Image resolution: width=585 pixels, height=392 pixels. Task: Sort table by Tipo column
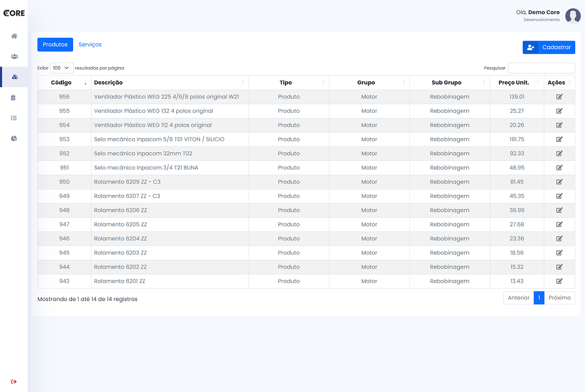[289, 82]
